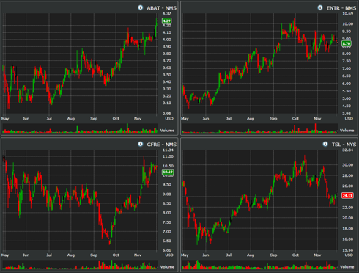Click the USD currency label on ENTR chart
This screenshot has height=273, width=359.
pos(349,118)
